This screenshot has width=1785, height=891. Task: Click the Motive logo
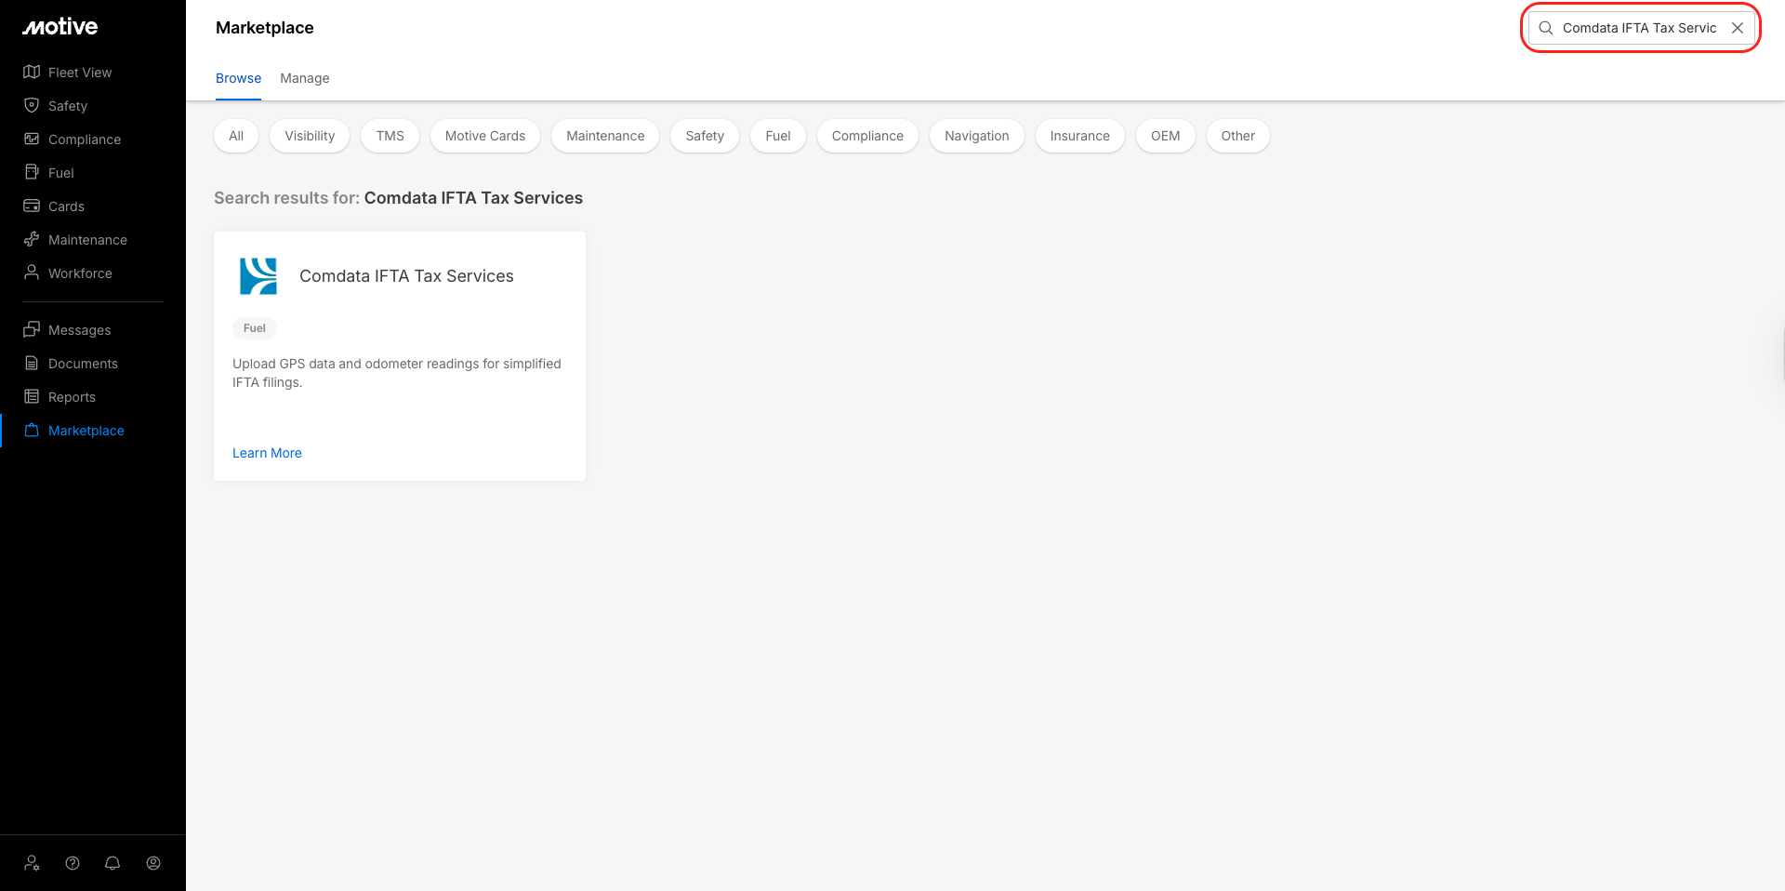pos(60,27)
